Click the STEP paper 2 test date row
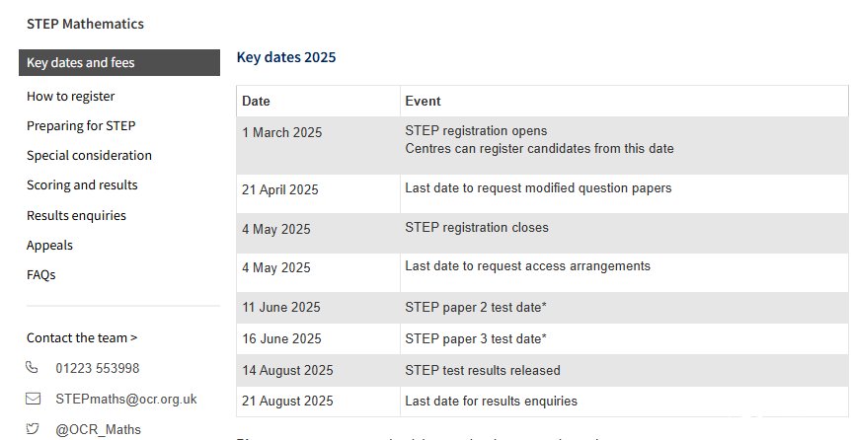The width and height of the screenshot is (851, 440). (x=542, y=308)
